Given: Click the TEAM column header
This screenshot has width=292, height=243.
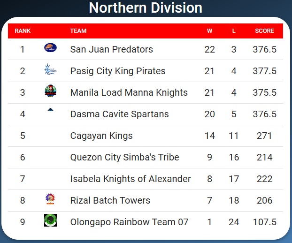Looking at the screenshot, I should click(78, 31).
